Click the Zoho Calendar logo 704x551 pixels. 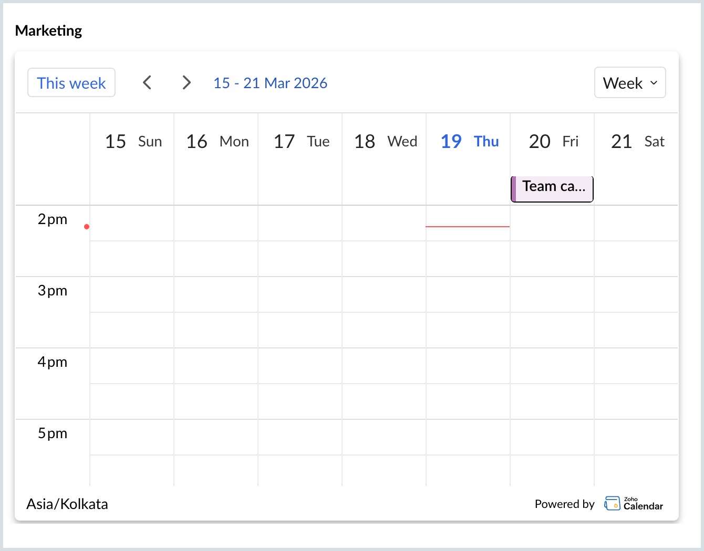tap(634, 504)
